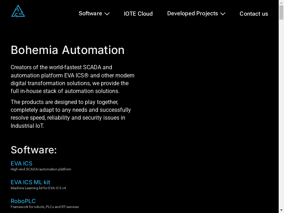The width and height of the screenshot is (284, 213).
Task: Click the paragraph mentioning Industrial IoT
Action: [x=70, y=114]
